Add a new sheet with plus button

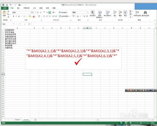tap(35, 120)
